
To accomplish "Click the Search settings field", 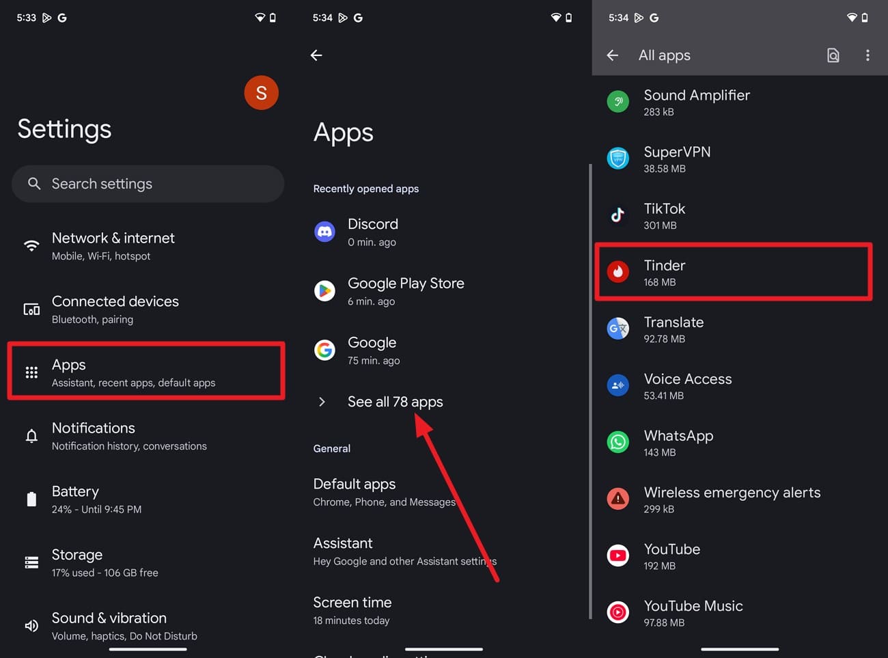I will point(148,184).
